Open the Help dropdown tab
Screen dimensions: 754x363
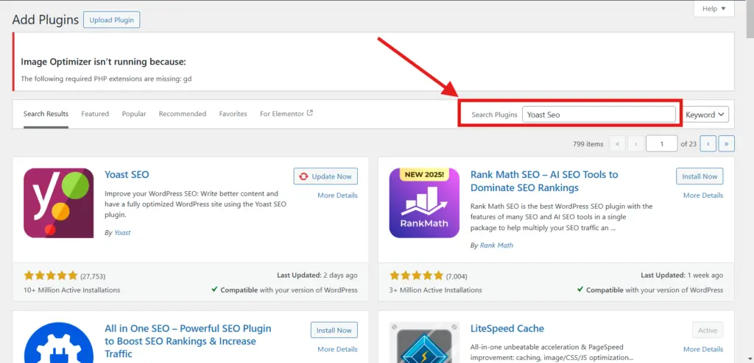pos(714,9)
